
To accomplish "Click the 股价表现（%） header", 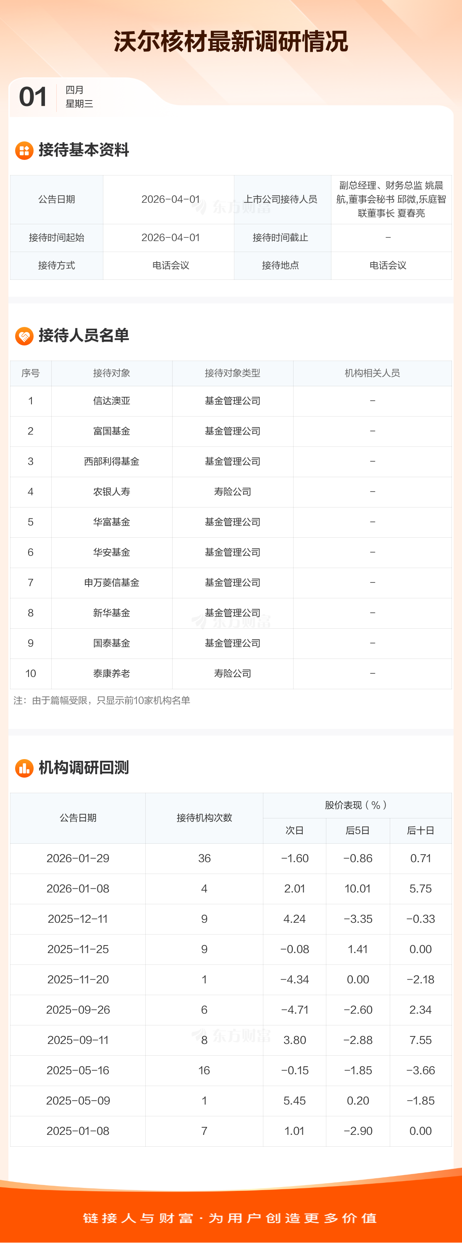I will click(357, 805).
